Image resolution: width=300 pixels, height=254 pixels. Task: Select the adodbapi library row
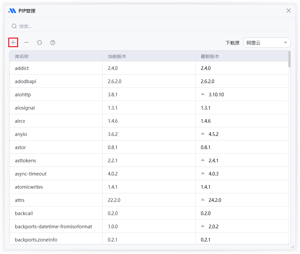pos(149,81)
